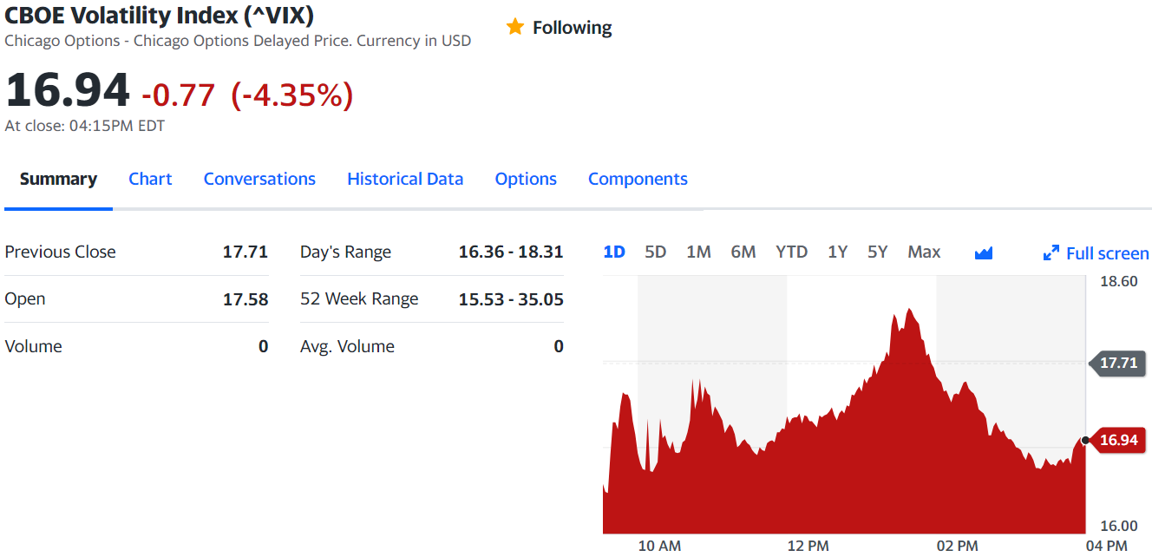Viewport: 1152px width, 557px height.
Task: Toggle the Following button
Action: pyautogui.click(x=560, y=28)
